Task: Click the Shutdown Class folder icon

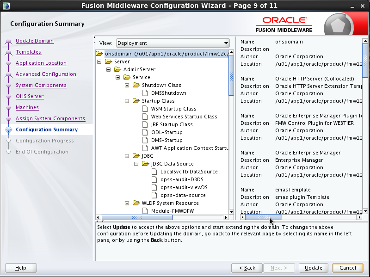Action: (x=136, y=85)
